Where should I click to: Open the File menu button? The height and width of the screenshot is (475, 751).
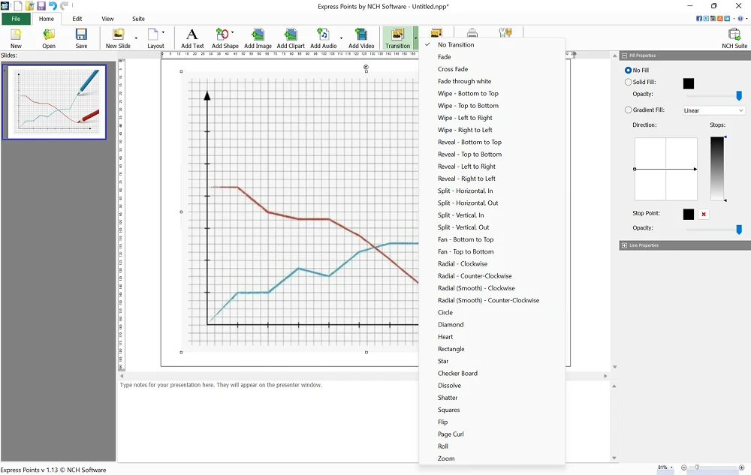(16, 19)
